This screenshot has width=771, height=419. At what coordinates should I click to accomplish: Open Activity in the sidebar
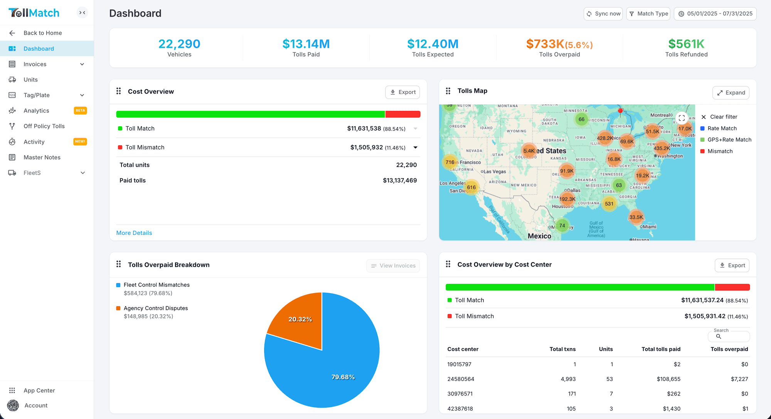click(x=47, y=142)
